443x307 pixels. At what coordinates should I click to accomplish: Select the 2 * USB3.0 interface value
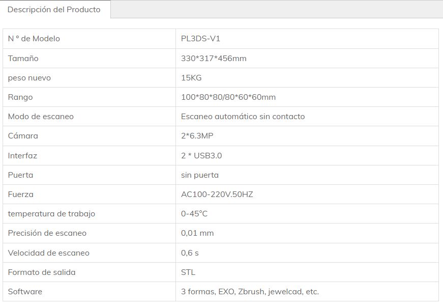[x=201, y=156]
